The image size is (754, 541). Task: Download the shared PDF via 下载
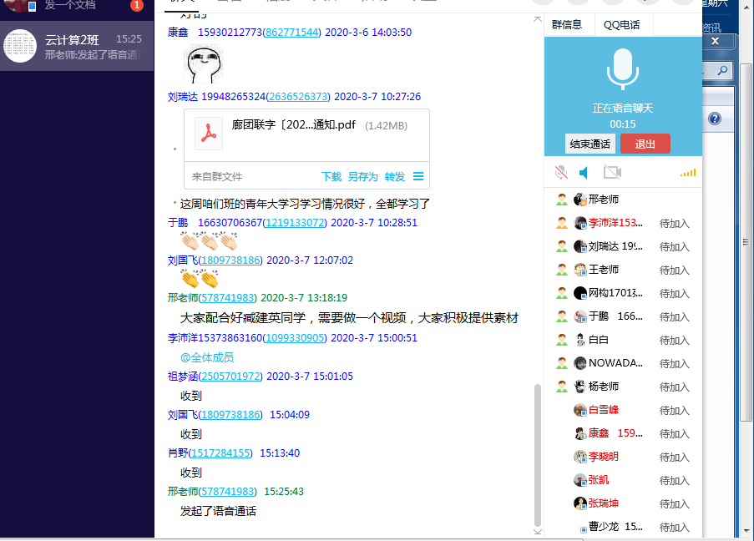(331, 176)
